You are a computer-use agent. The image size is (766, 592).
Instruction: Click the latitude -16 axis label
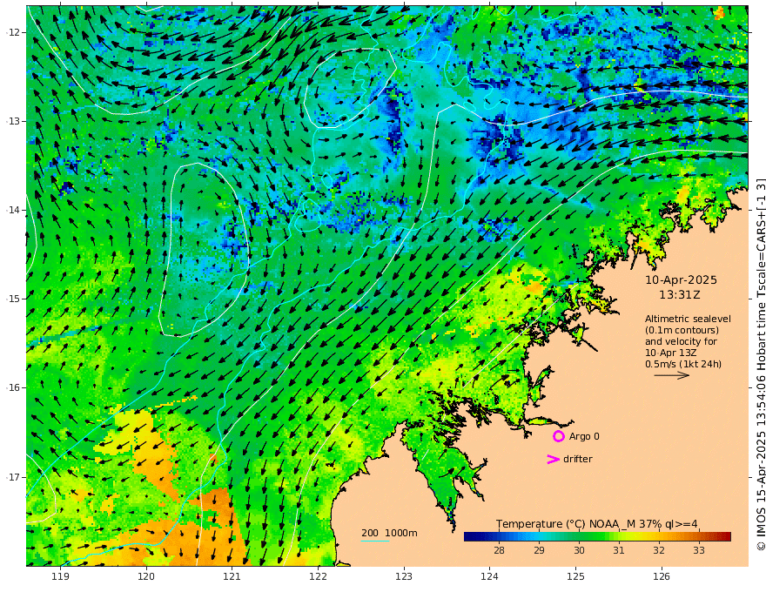coord(13,387)
